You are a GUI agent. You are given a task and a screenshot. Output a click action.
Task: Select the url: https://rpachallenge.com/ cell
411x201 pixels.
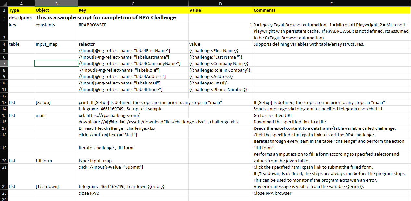133,116
